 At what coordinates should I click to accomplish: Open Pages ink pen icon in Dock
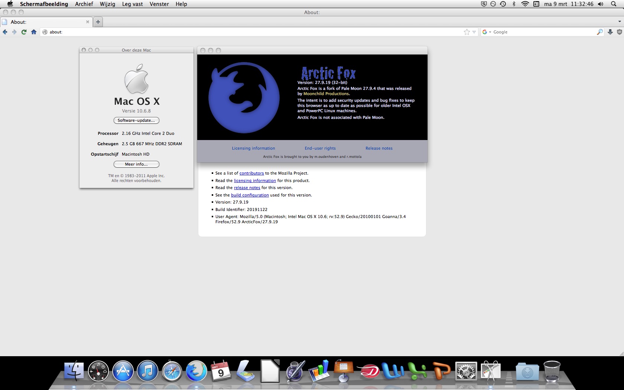click(x=295, y=371)
